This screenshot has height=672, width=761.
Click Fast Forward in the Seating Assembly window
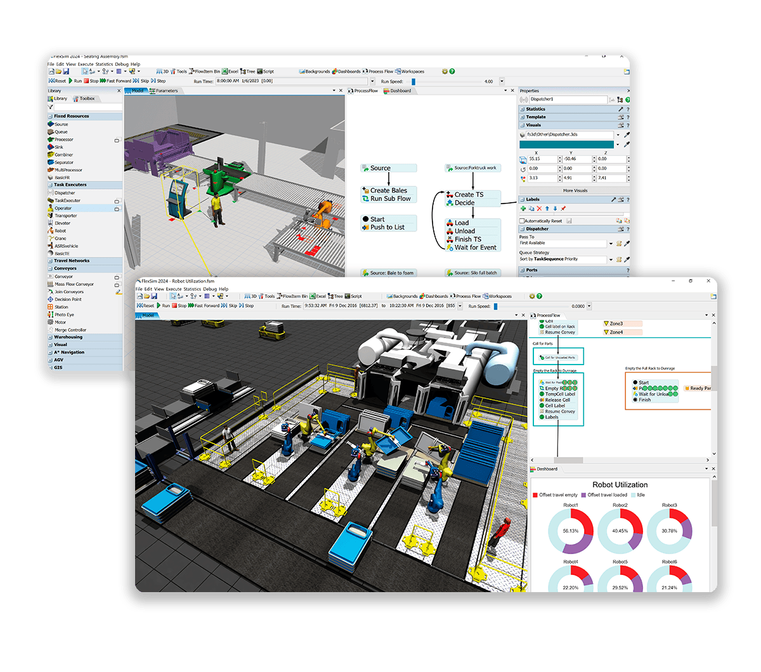[x=115, y=81]
